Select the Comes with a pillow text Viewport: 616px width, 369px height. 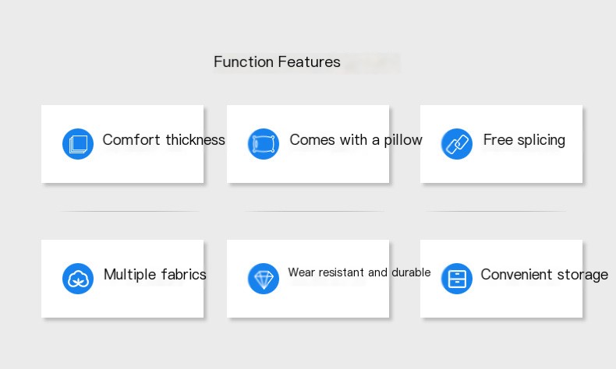tap(356, 140)
